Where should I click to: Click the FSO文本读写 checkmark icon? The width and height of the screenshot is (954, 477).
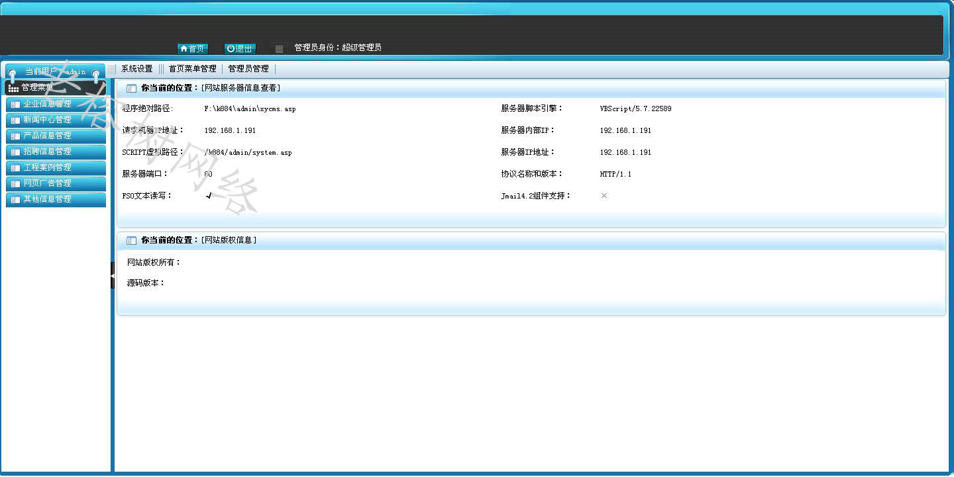coord(209,196)
